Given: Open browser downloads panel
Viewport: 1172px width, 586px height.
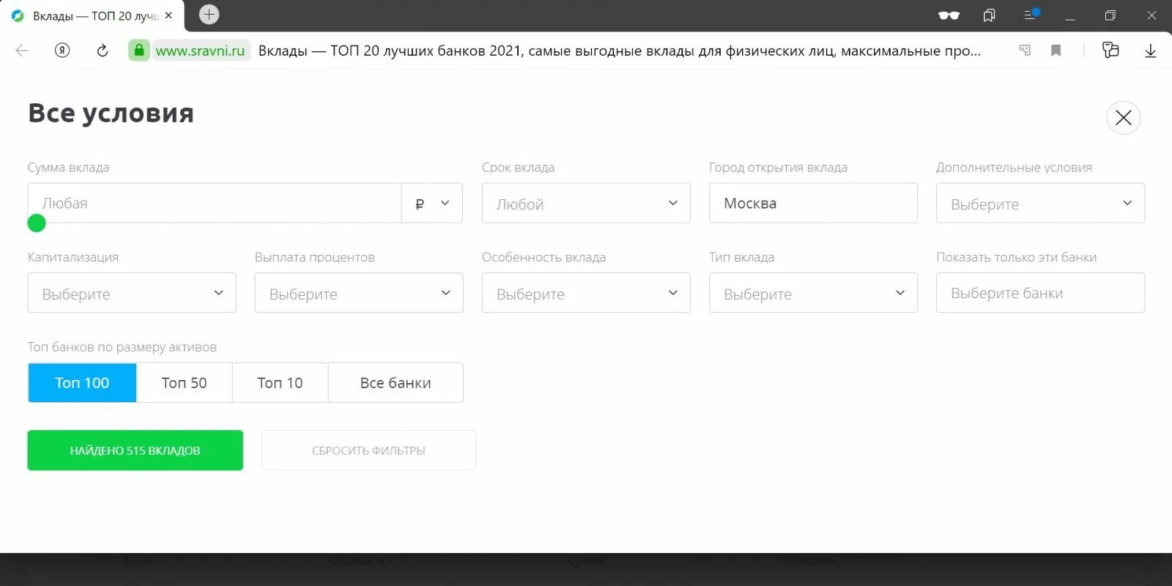Looking at the screenshot, I should pos(1150,51).
